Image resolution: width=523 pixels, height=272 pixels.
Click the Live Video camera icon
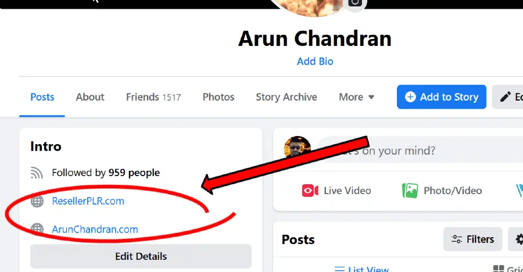click(x=310, y=191)
